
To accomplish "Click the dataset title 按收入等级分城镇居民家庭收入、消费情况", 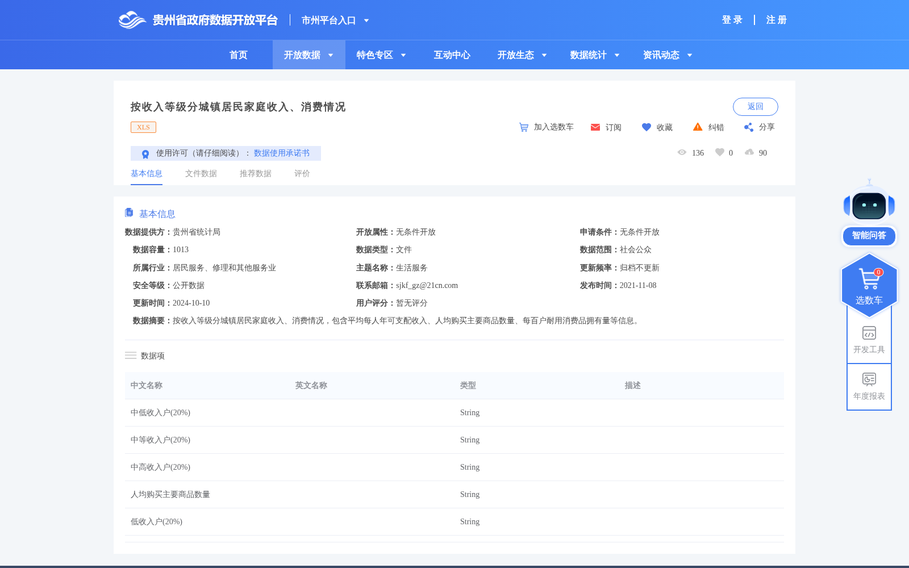I will [x=238, y=107].
